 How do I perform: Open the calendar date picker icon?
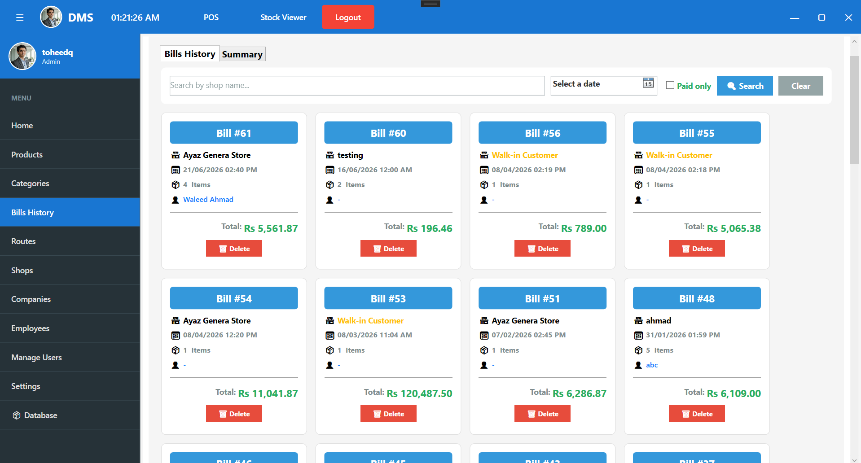pyautogui.click(x=648, y=83)
